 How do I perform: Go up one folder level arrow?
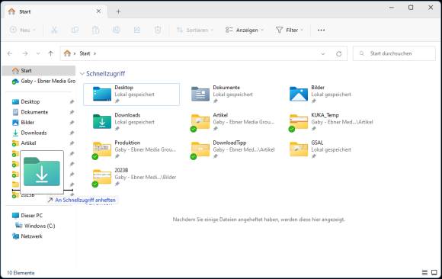(x=51, y=53)
